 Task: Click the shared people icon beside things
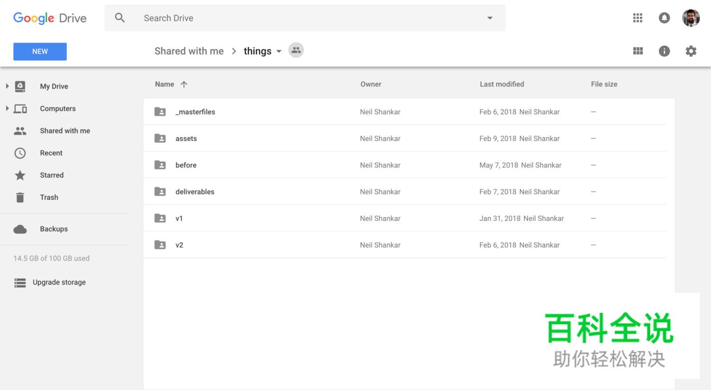click(296, 50)
